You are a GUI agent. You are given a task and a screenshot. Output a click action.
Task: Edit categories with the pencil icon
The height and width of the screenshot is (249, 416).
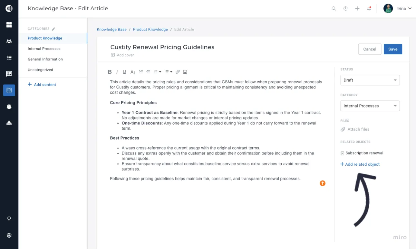53,29
